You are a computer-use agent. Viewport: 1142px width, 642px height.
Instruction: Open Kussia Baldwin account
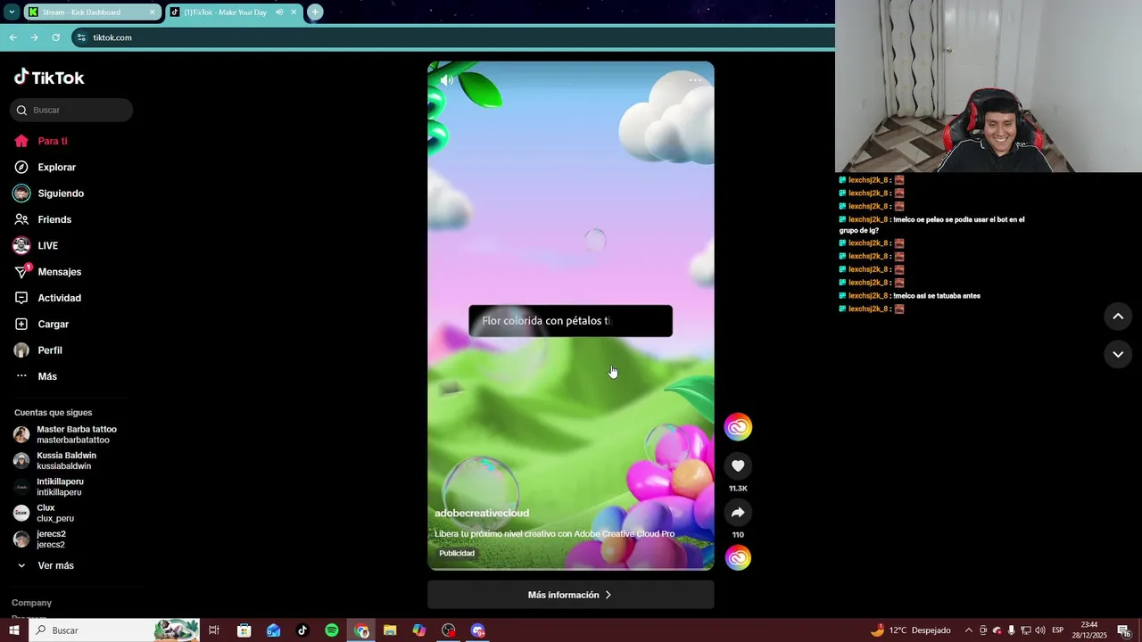[x=55, y=460]
